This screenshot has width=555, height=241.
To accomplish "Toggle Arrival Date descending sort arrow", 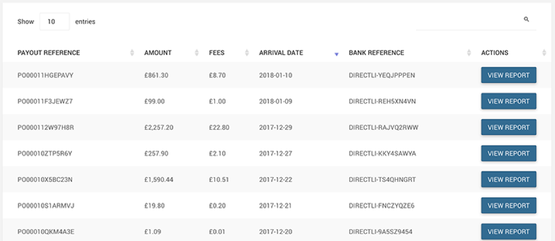I will click(337, 54).
